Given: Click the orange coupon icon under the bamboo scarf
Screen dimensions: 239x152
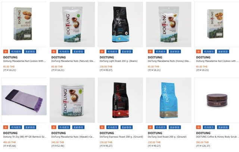Looking at the screenshot, I should (6, 127).
